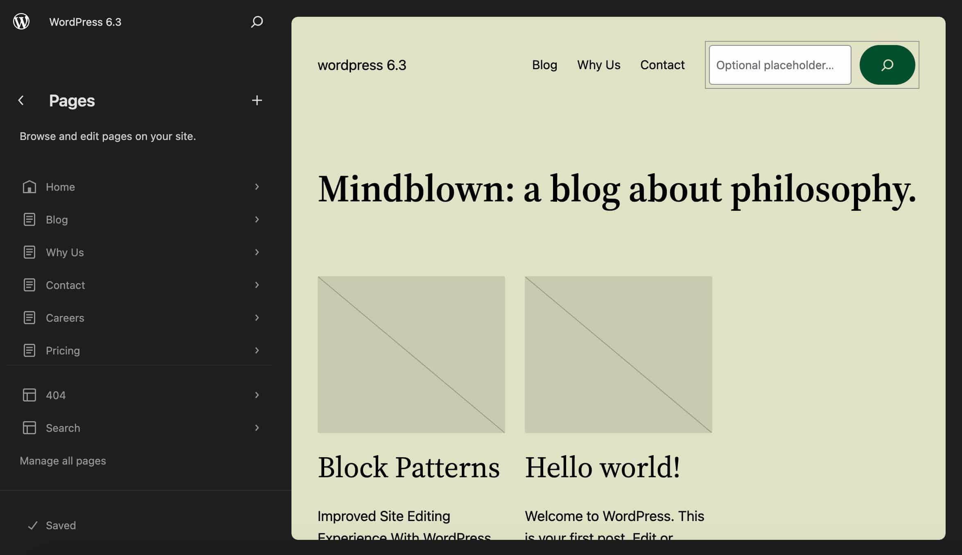Open the search icon in the dark sidebar
This screenshot has height=555, width=962.
256,22
